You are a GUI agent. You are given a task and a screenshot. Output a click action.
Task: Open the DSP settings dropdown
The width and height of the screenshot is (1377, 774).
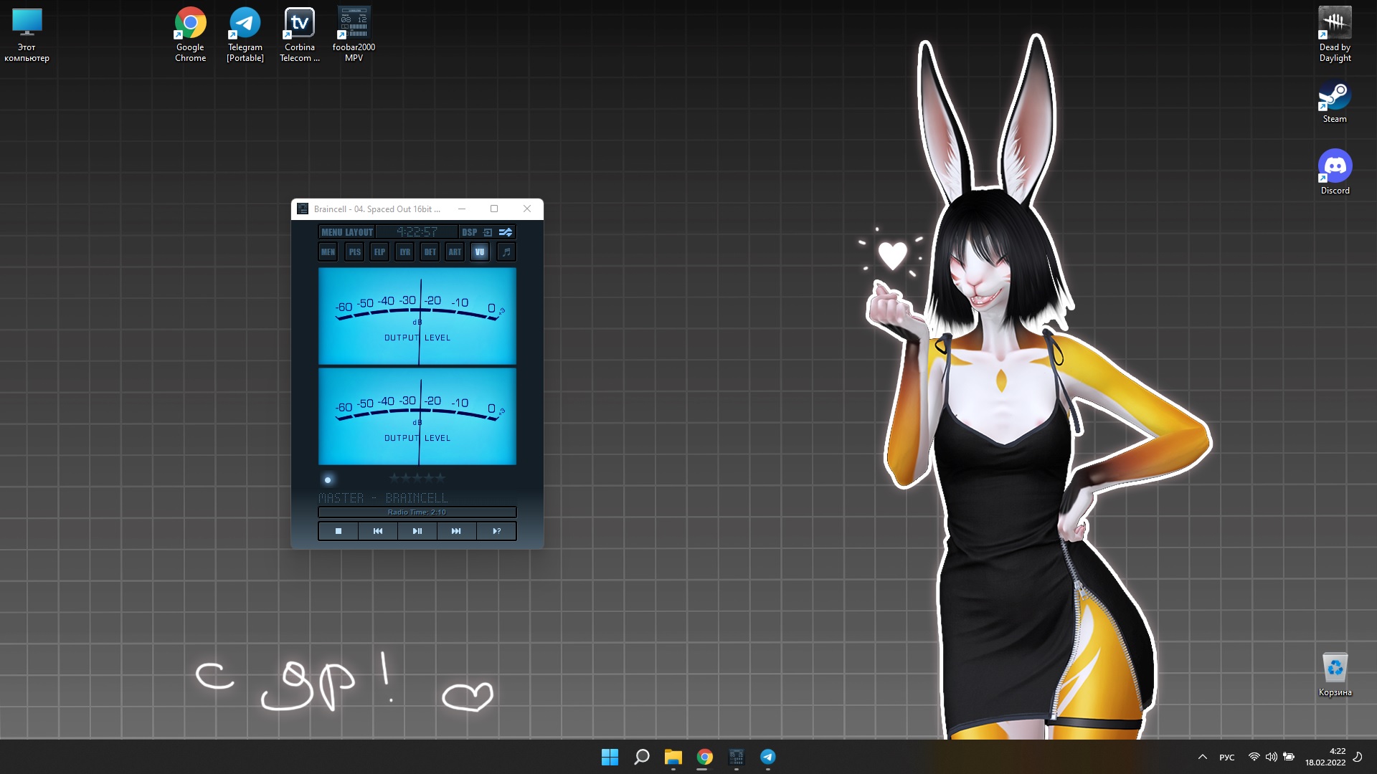pyautogui.click(x=469, y=232)
